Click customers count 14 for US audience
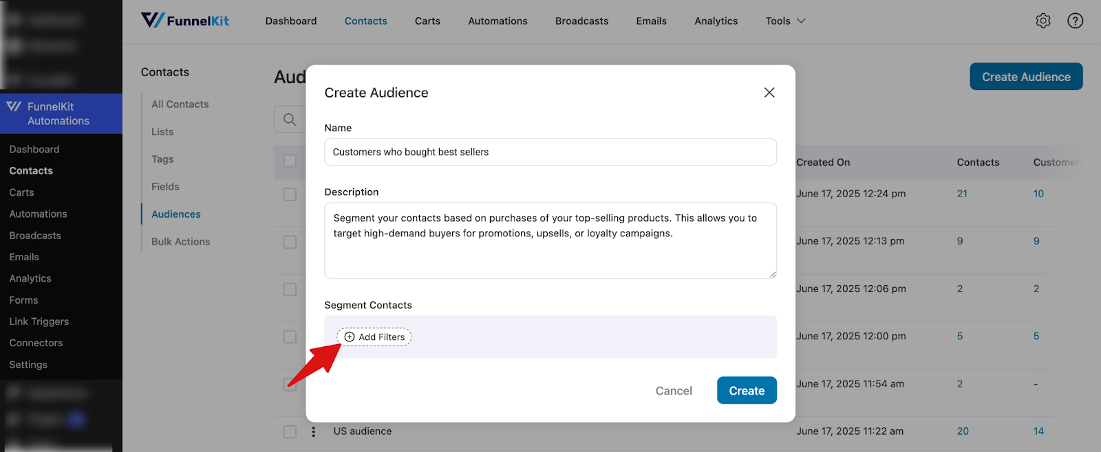The width and height of the screenshot is (1101, 452). [x=1038, y=431]
